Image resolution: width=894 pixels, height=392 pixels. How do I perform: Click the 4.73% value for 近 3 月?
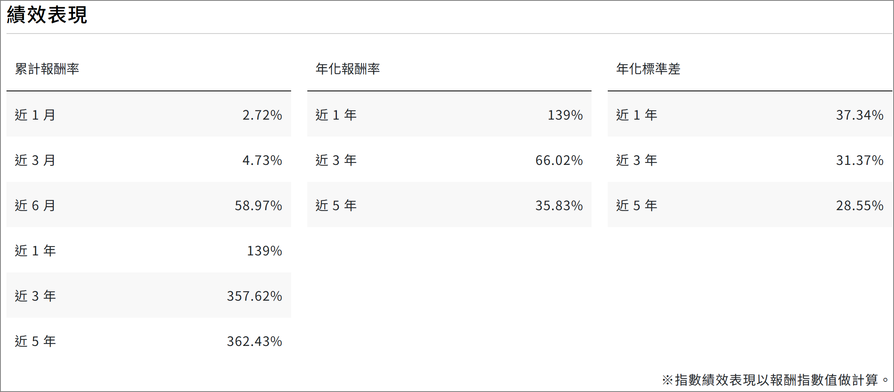(262, 160)
